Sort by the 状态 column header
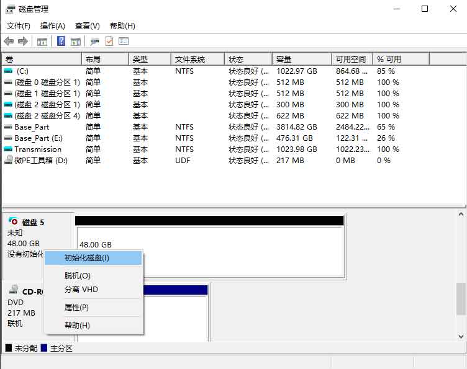The width and height of the screenshot is (467, 369). click(x=248, y=59)
